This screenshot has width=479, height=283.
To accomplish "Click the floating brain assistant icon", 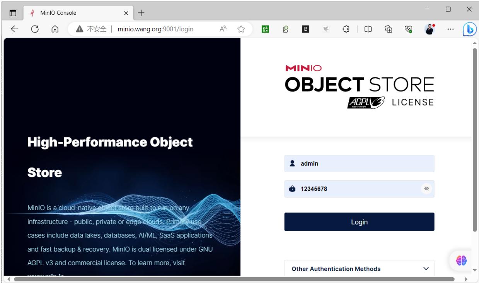I will click(461, 260).
